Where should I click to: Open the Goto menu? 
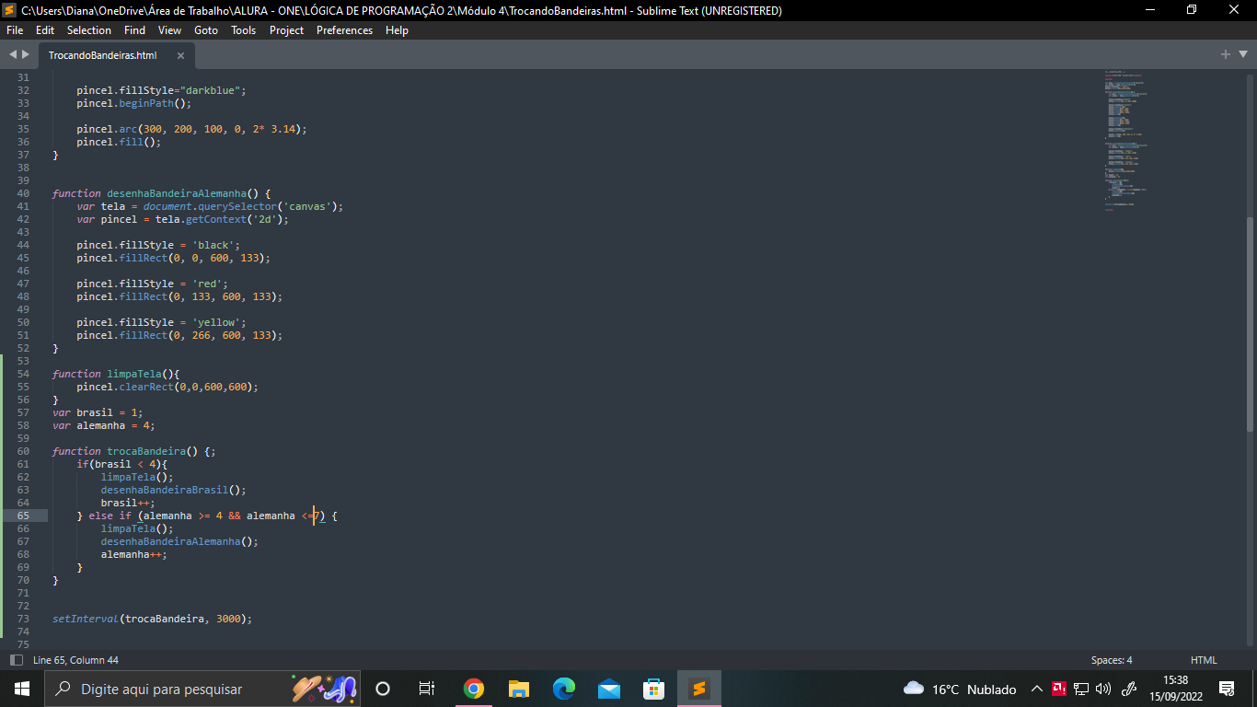[x=206, y=30]
